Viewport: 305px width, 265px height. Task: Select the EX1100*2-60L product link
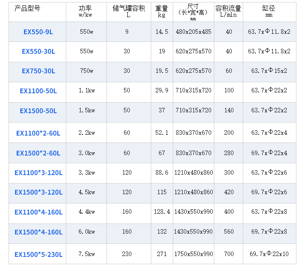(x=38, y=133)
